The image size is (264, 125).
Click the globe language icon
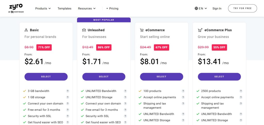(196, 8)
